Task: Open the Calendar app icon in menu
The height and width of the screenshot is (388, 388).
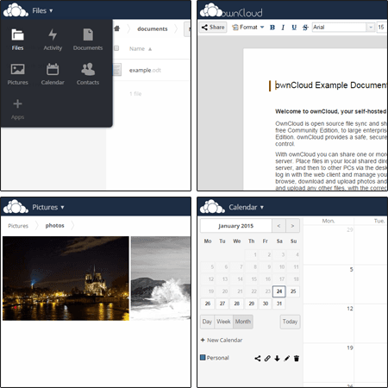Action: click(53, 74)
